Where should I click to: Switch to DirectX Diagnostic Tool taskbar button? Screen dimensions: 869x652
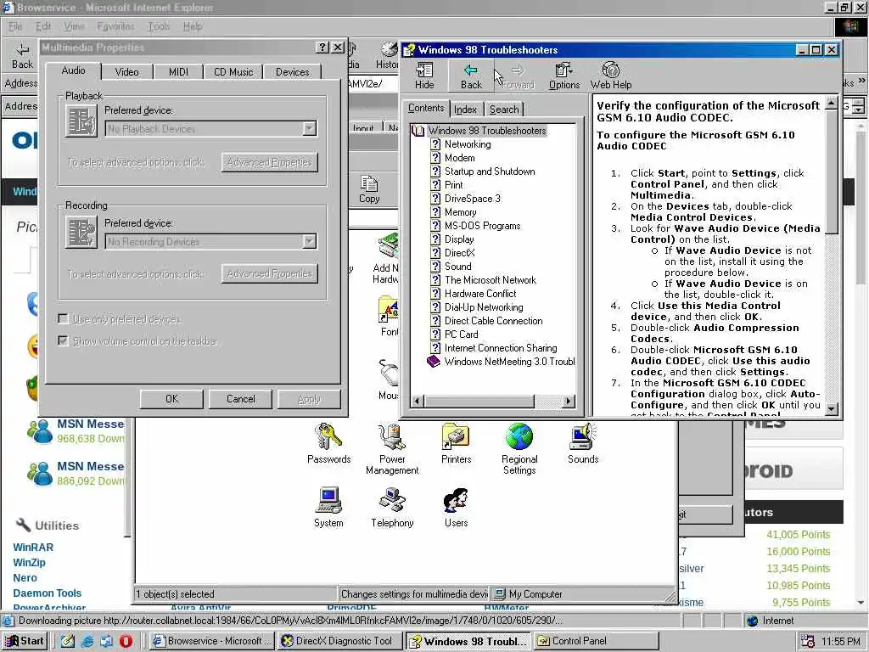pyautogui.click(x=340, y=641)
